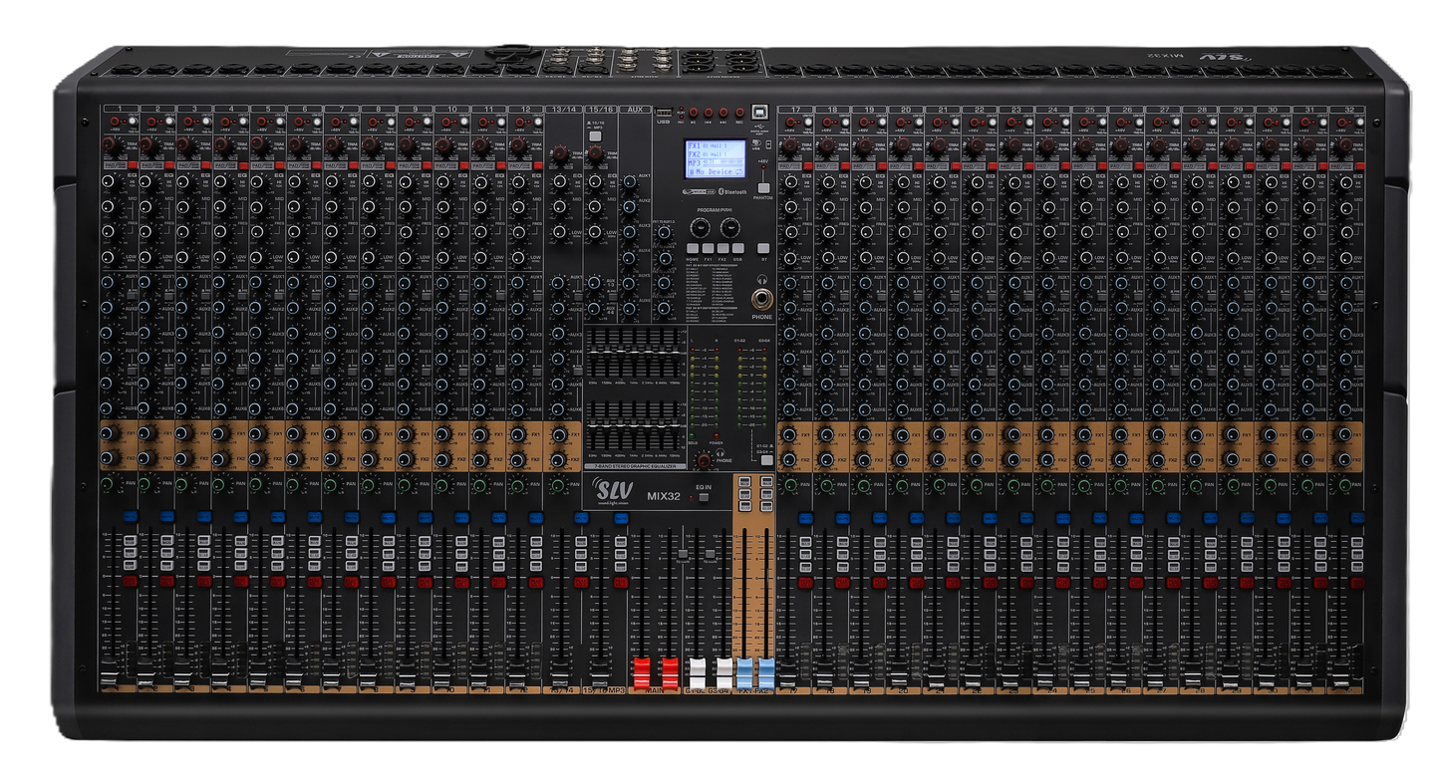Push FX1 return MAIN routing button
This screenshot has width=1440, height=783.
click(x=744, y=481)
